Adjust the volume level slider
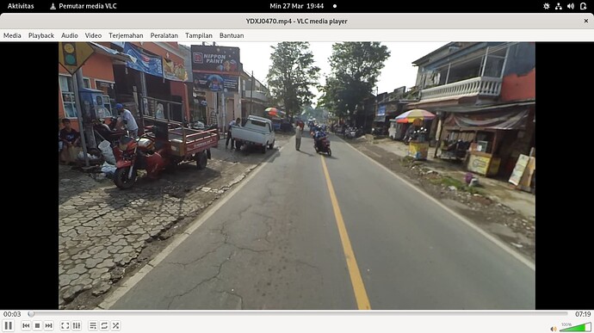The image size is (594, 333). (x=575, y=327)
